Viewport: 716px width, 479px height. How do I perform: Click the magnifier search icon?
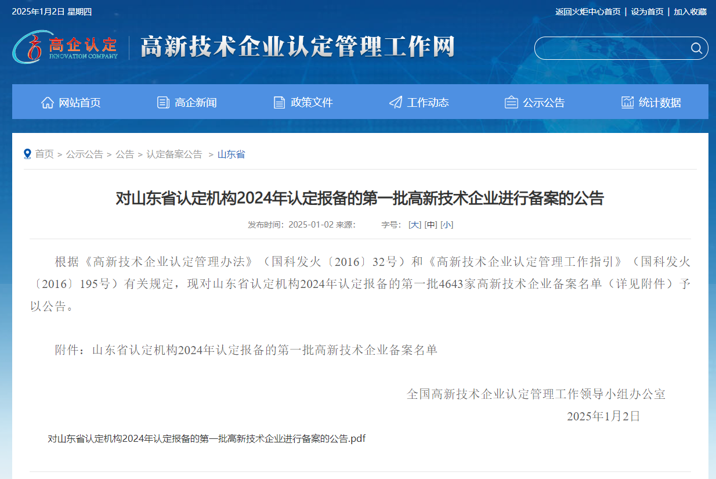click(x=696, y=48)
